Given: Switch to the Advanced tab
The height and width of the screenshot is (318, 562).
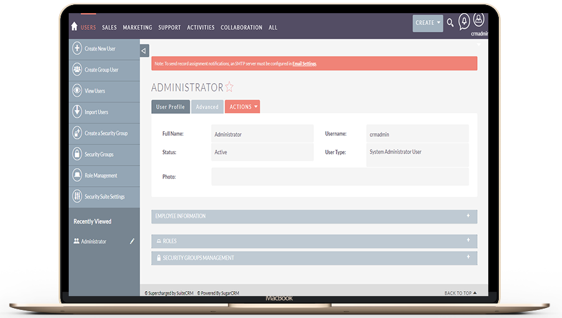Looking at the screenshot, I should tap(207, 107).
